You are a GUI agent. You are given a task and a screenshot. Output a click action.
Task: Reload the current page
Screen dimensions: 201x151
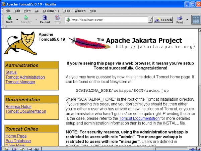tap(45, 19)
